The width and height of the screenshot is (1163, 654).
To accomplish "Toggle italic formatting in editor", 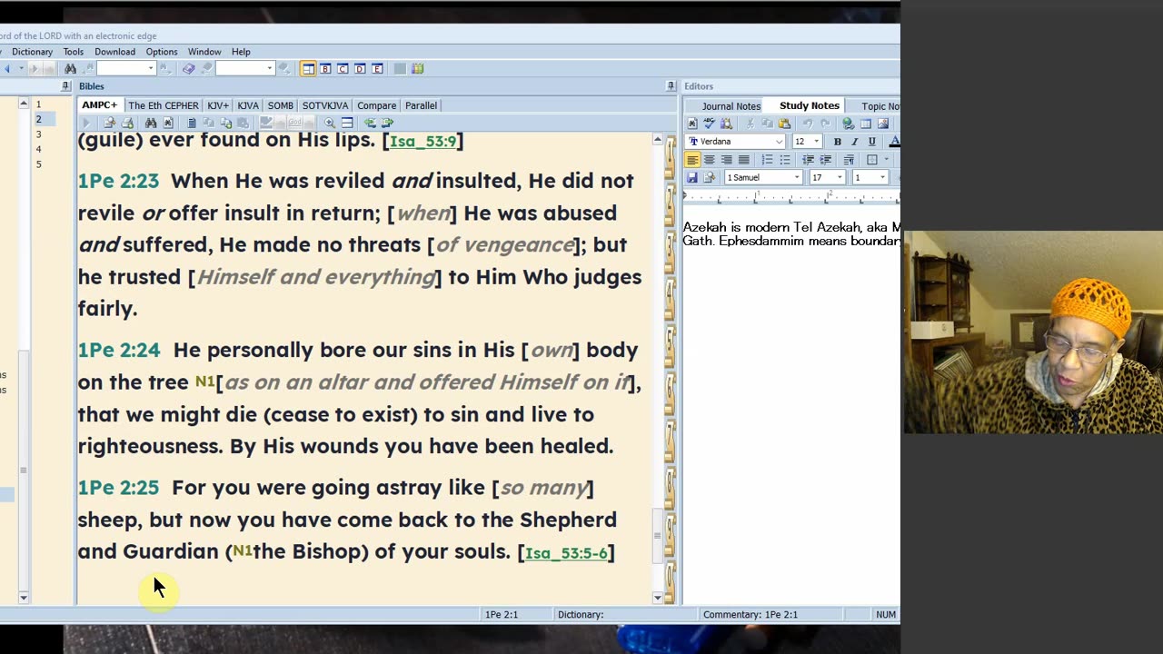I will pos(855,142).
